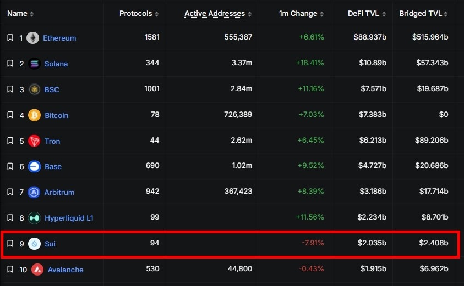Select Tron's 2.62m active addresses
The height and width of the screenshot is (286, 464).
242,140
